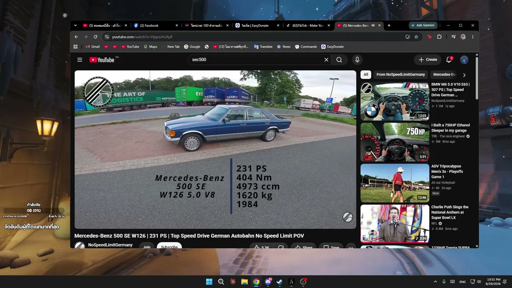Open YouTube notifications bell

pyautogui.click(x=449, y=60)
